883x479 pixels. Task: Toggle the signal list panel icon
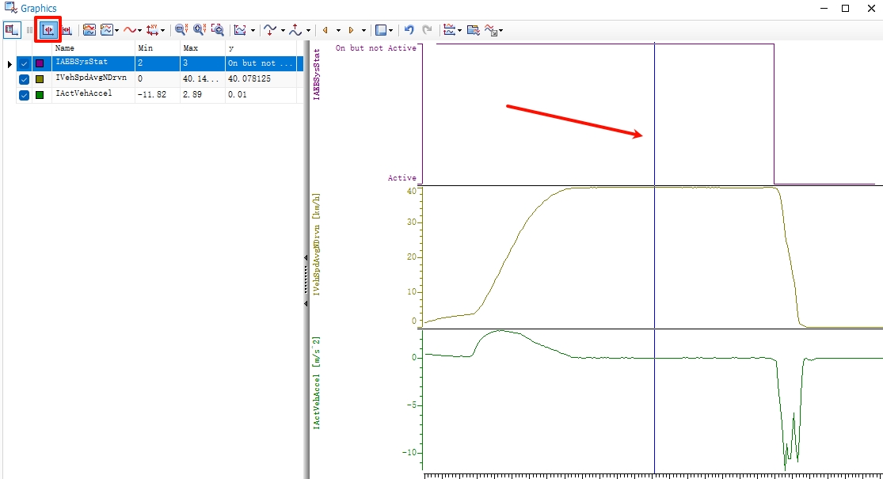12,30
